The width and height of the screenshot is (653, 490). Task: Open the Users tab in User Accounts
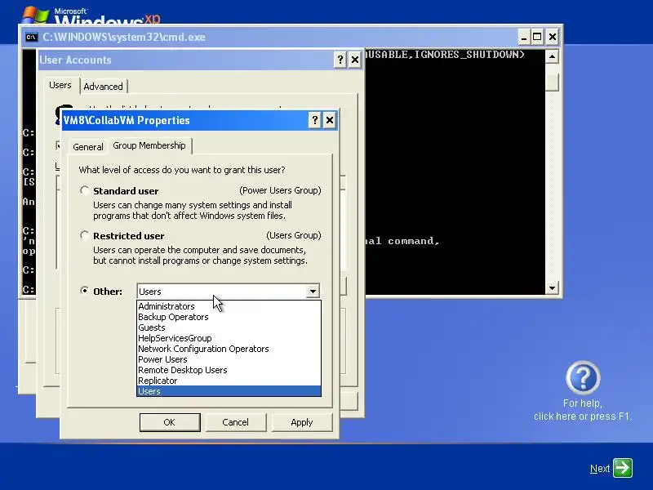(60, 85)
